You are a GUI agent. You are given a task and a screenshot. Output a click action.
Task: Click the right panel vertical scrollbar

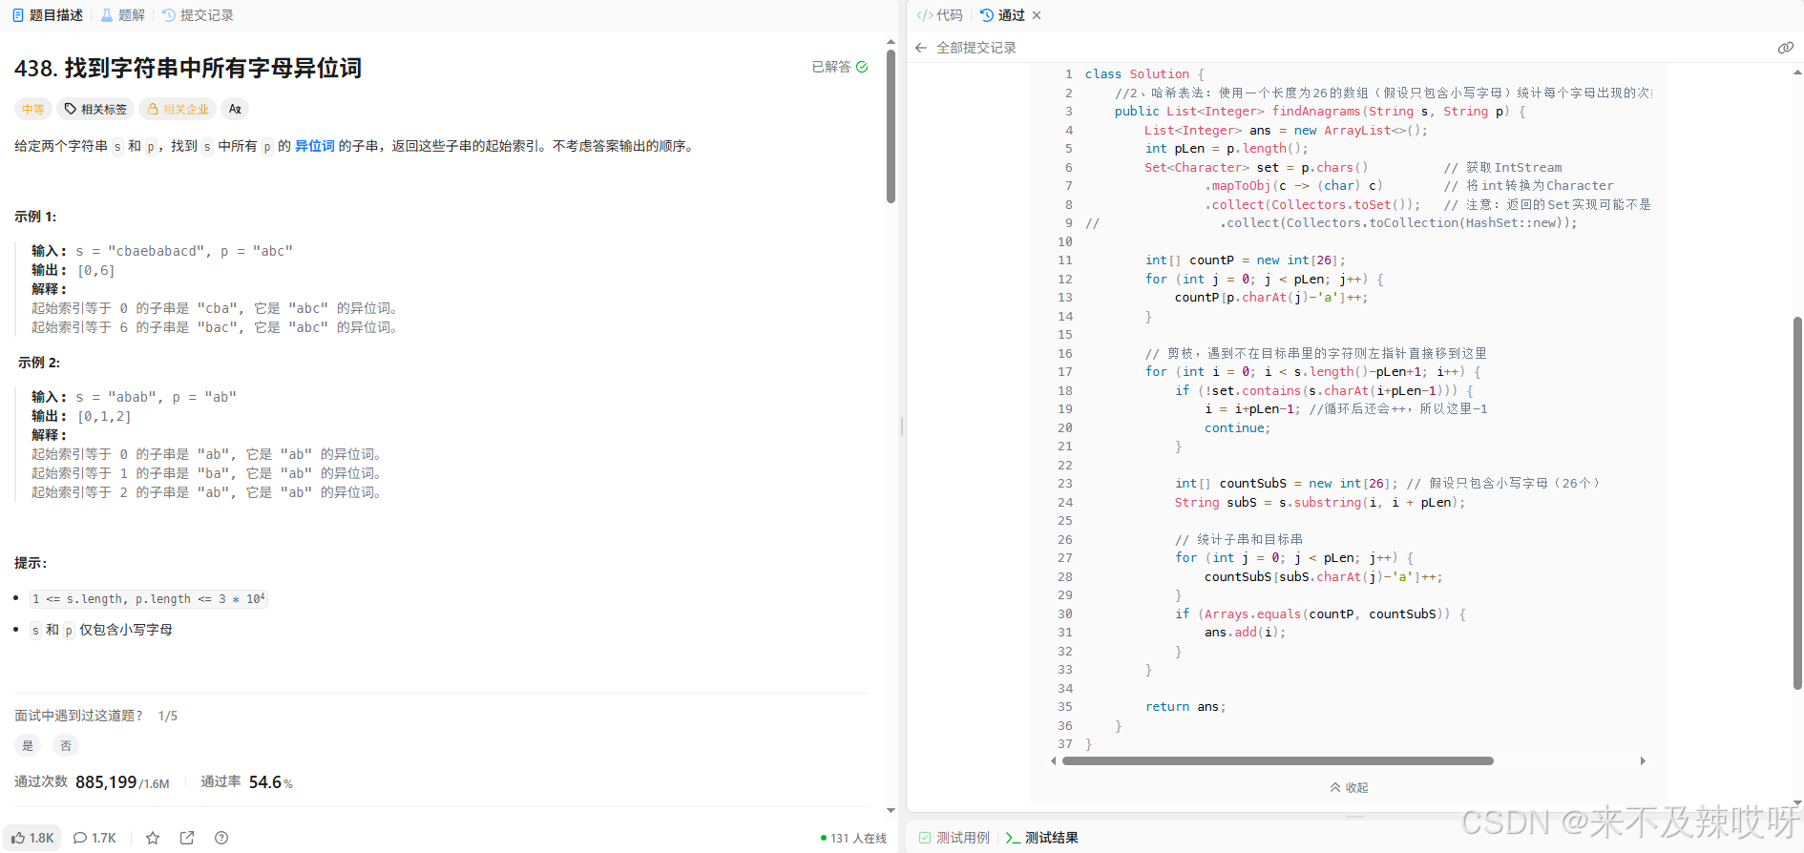[1797, 503]
